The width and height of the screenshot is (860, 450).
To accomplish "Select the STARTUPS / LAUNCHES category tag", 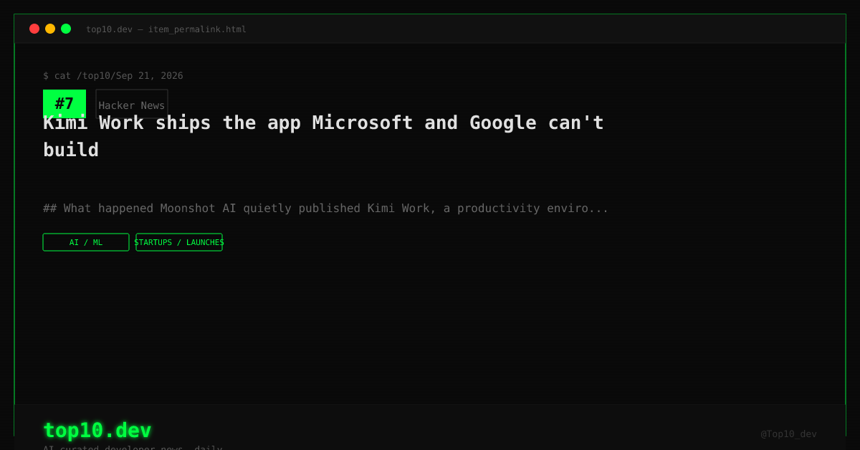I will click(x=179, y=242).
